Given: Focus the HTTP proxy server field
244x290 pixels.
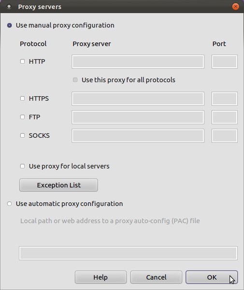Looking at the screenshot, I should [x=138, y=61].
